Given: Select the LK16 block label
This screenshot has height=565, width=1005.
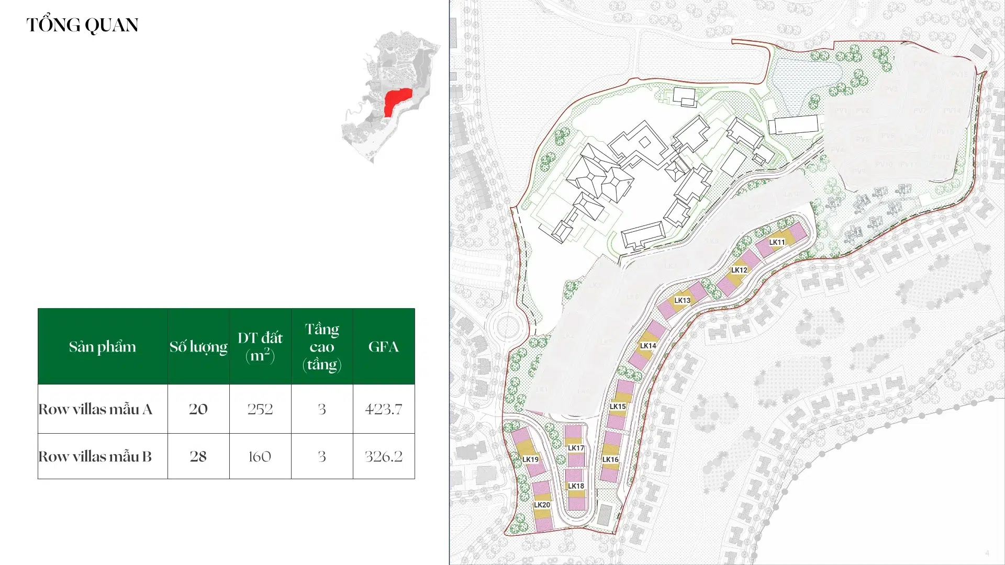Looking at the screenshot, I should 610,459.
